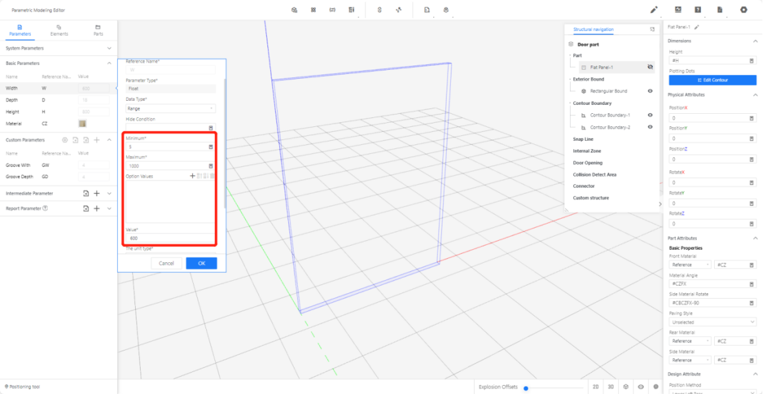Add a new Report Parameter with plus
This screenshot has width=763, height=394.
tap(97, 208)
